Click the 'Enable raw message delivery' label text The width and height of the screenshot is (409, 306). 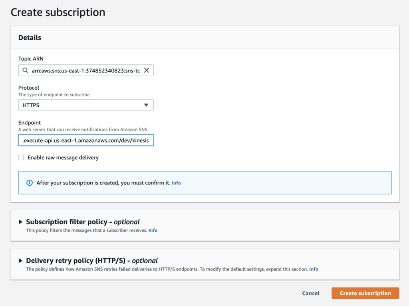tap(63, 158)
